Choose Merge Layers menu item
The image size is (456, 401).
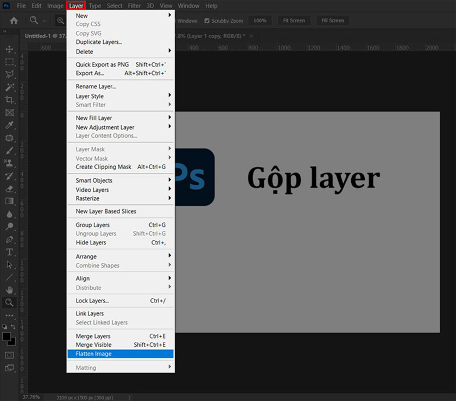pyautogui.click(x=121, y=336)
